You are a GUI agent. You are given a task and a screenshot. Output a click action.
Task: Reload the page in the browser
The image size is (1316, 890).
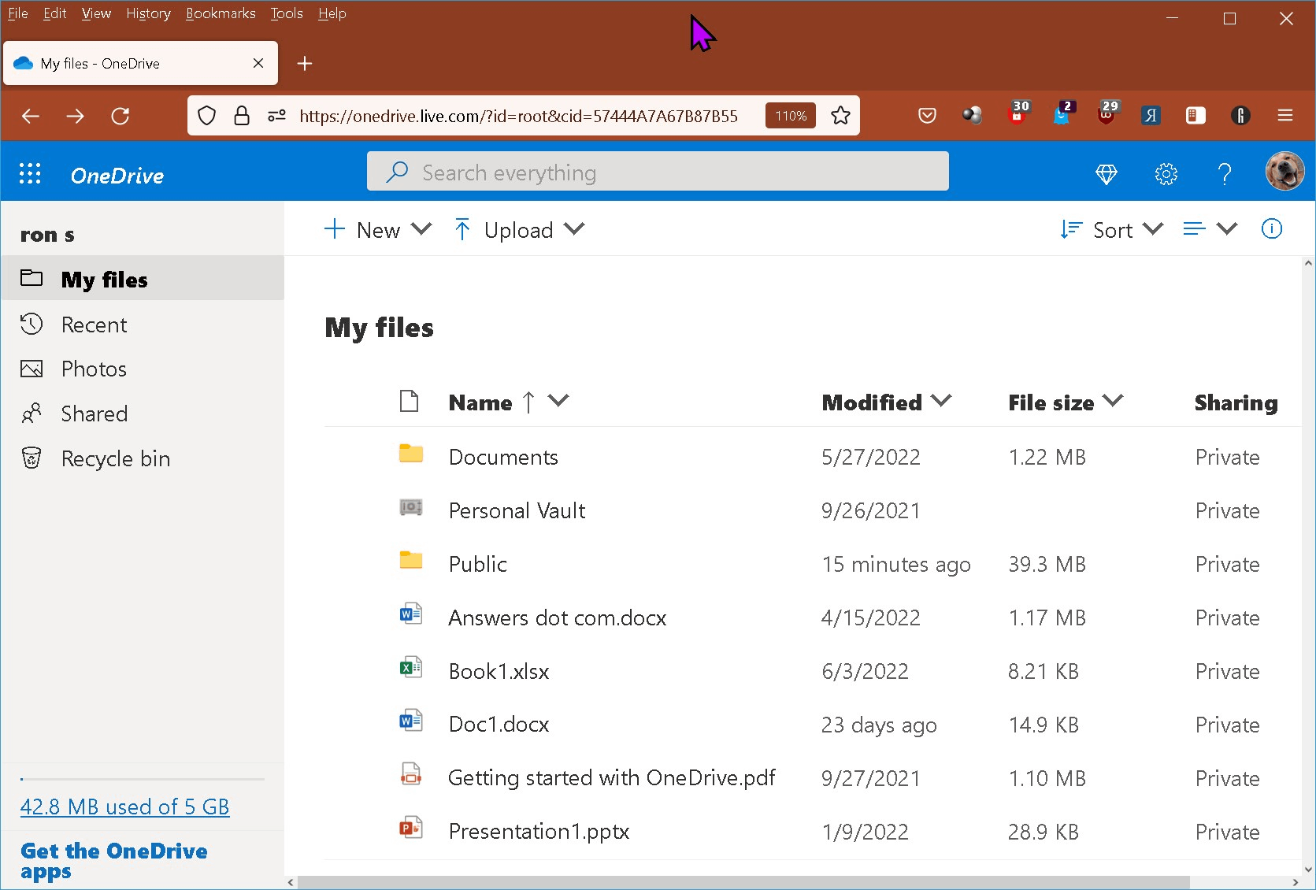coord(120,117)
